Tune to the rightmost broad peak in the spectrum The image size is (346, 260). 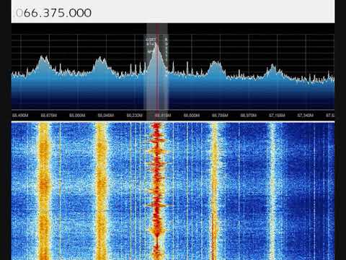tap(272, 70)
